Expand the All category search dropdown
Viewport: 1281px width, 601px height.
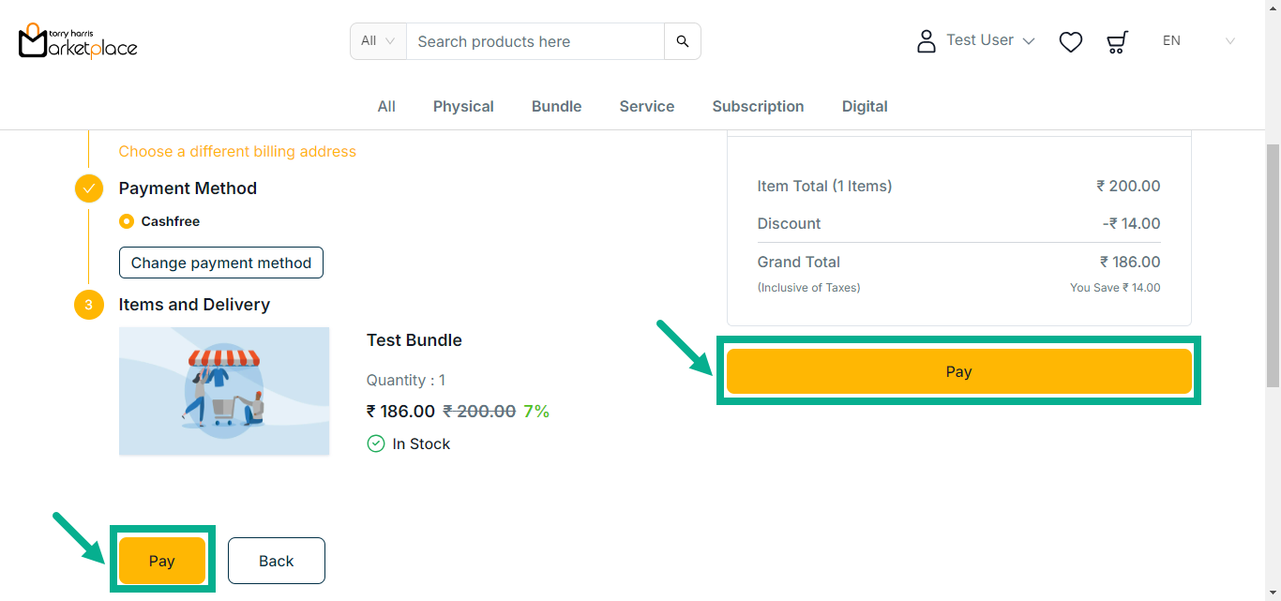(x=379, y=41)
